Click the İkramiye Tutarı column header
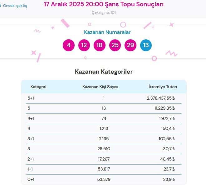This screenshot has width=206, height=194. [163, 87]
